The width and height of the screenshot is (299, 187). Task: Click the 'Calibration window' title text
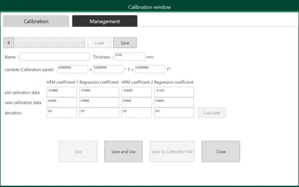pos(149,7)
